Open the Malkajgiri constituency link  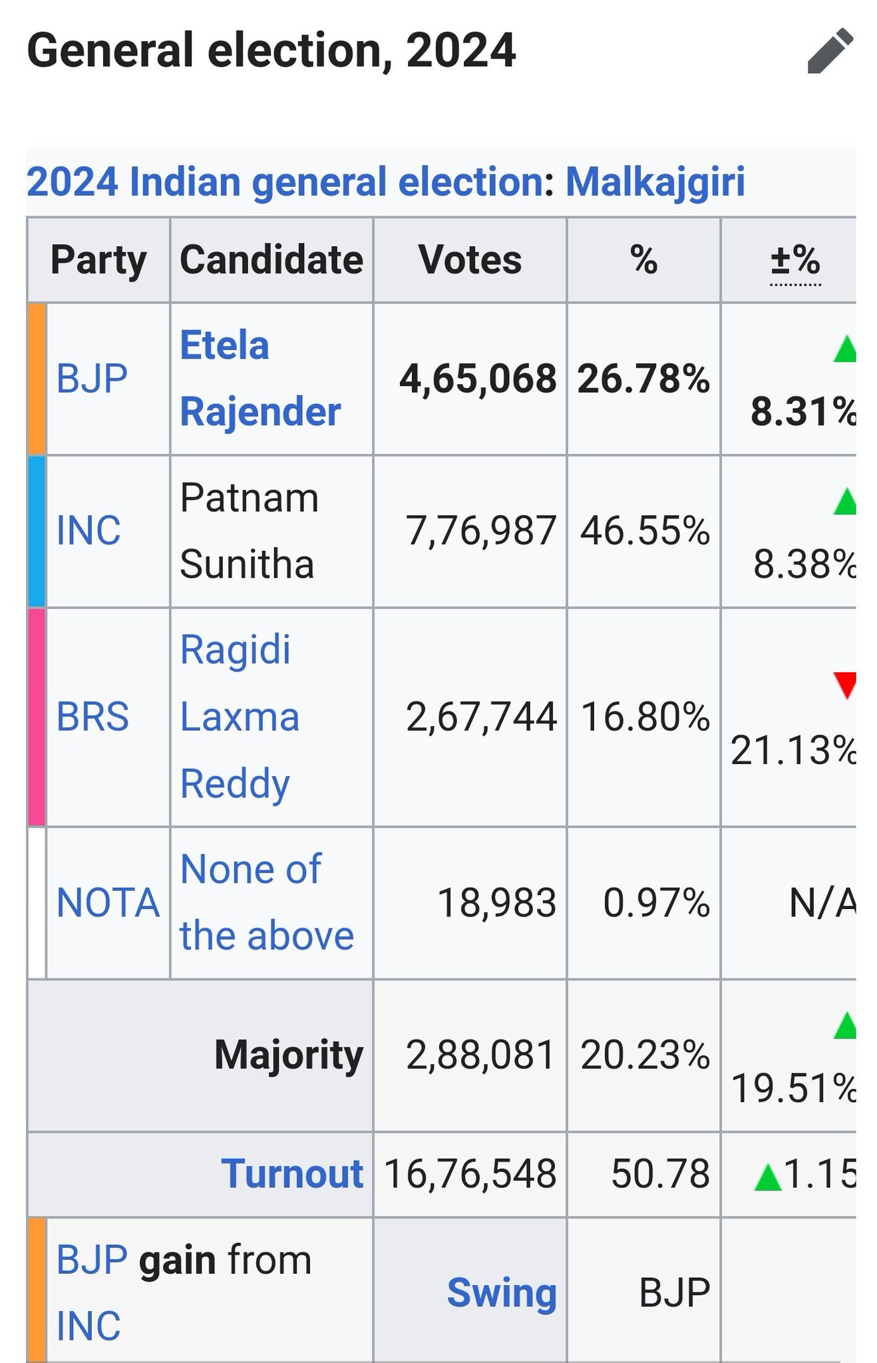[655, 182]
